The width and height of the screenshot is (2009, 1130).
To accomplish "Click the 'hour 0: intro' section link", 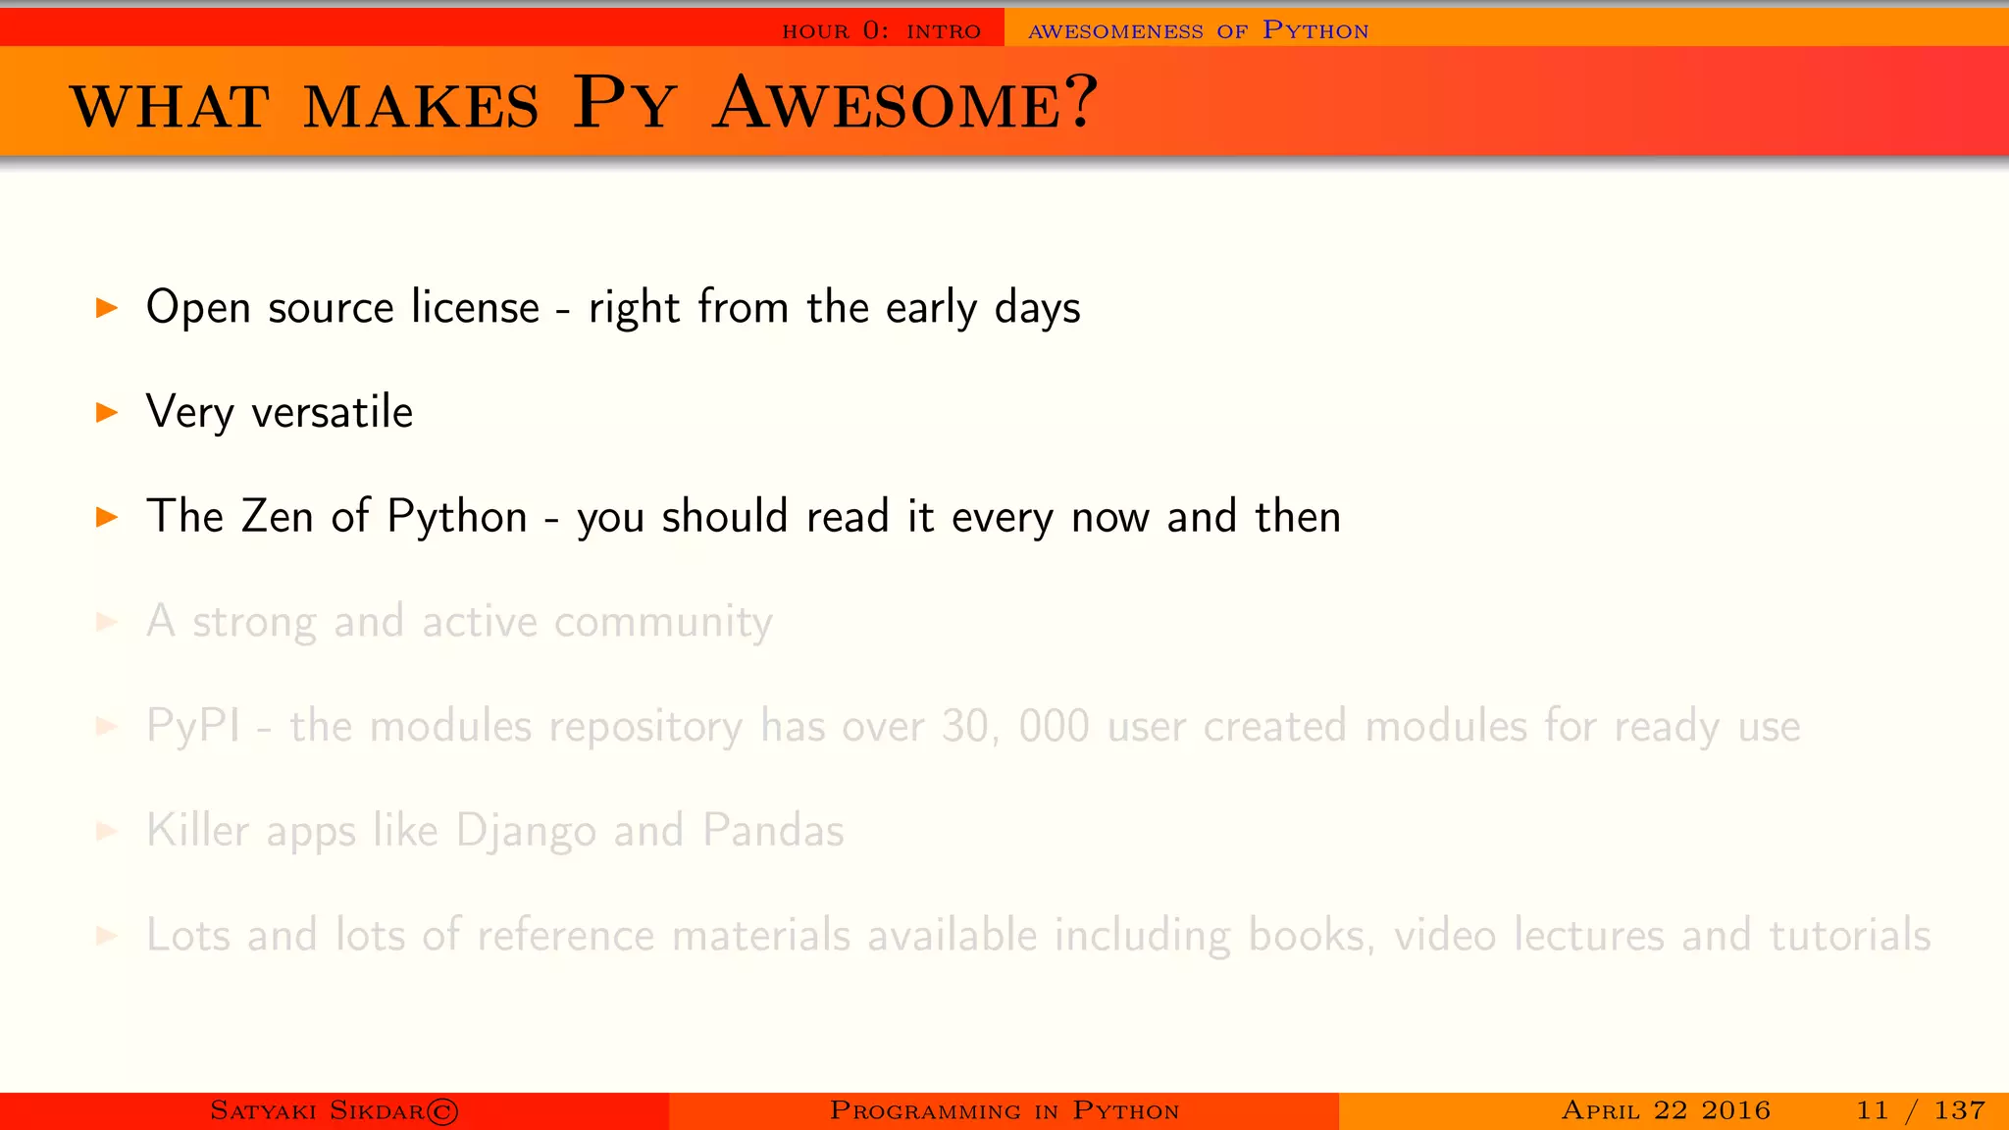I will pyautogui.click(x=881, y=30).
